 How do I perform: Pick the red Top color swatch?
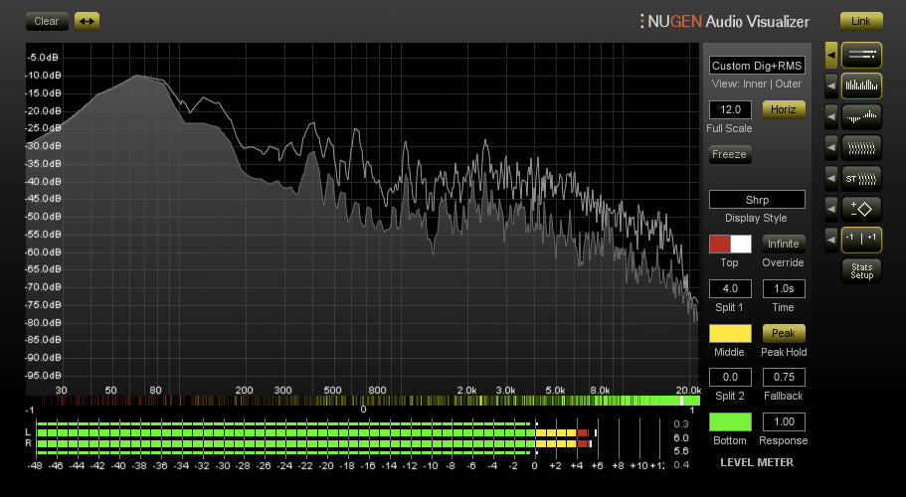(x=720, y=244)
